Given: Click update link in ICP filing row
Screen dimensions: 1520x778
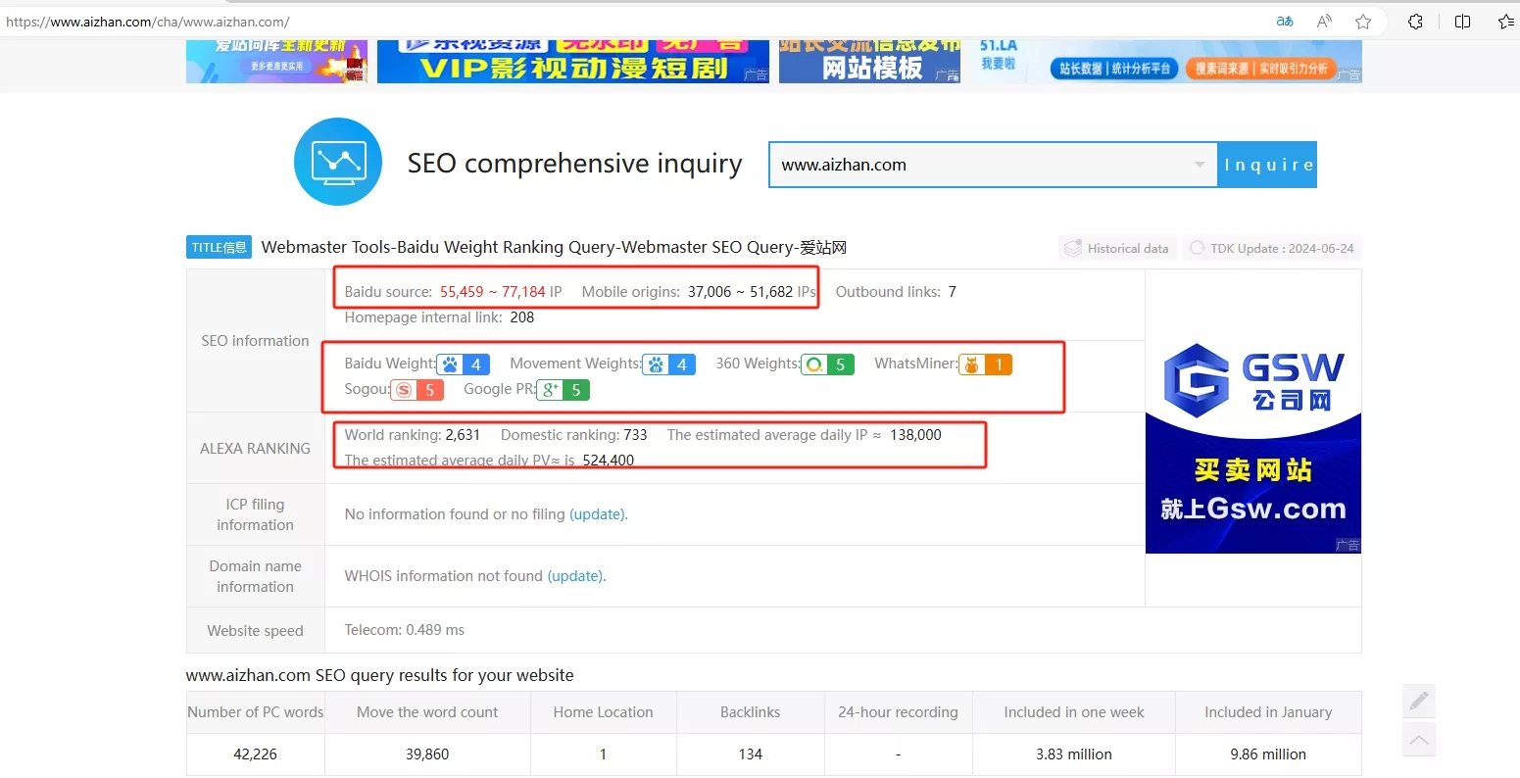Looking at the screenshot, I should point(598,514).
